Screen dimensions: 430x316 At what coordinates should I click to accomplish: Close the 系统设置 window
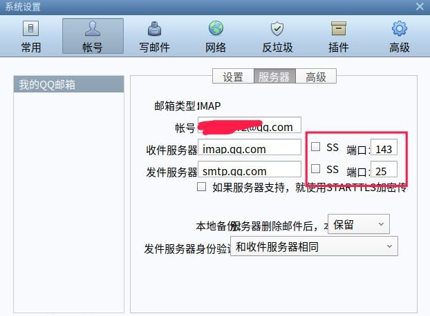[x=420, y=7]
